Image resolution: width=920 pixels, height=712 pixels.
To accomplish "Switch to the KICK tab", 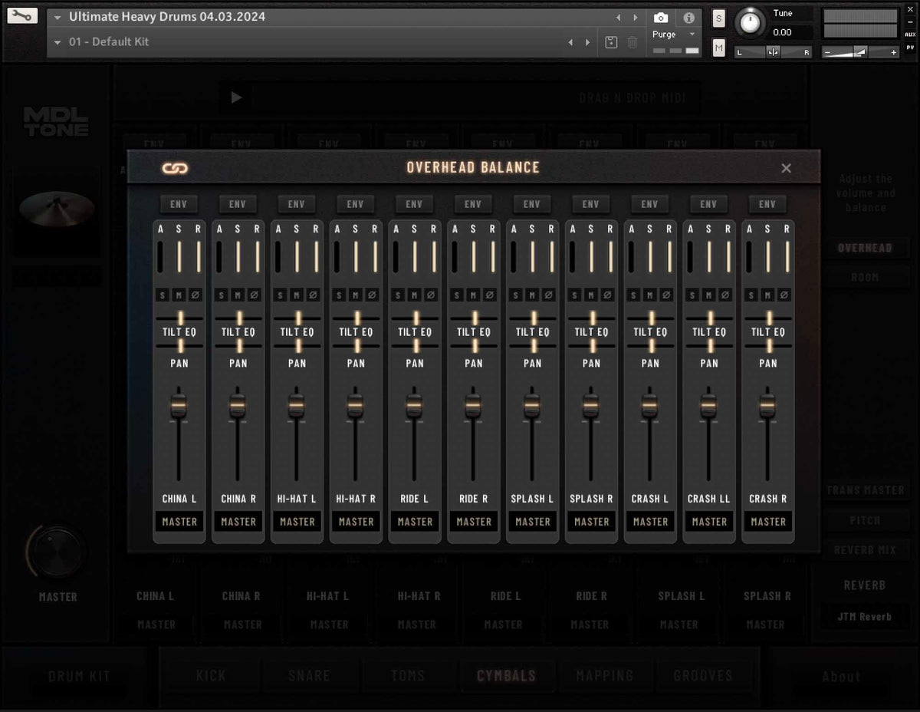I will click(x=211, y=676).
